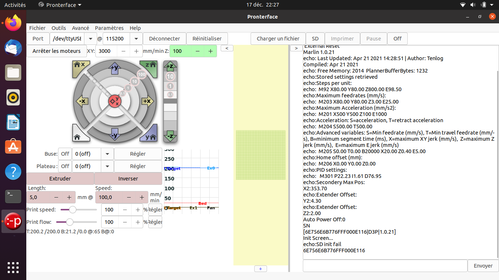Open the Paramètres menu

pyautogui.click(x=109, y=28)
